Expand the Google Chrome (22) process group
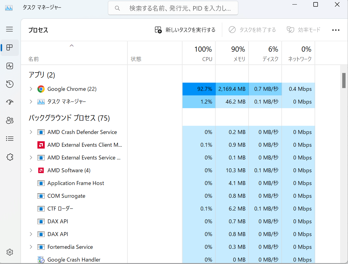Viewport: 348px width, 264px height. (31, 89)
